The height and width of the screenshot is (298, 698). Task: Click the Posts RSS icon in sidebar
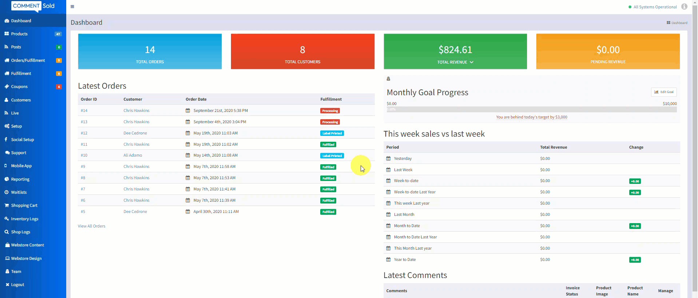7,47
